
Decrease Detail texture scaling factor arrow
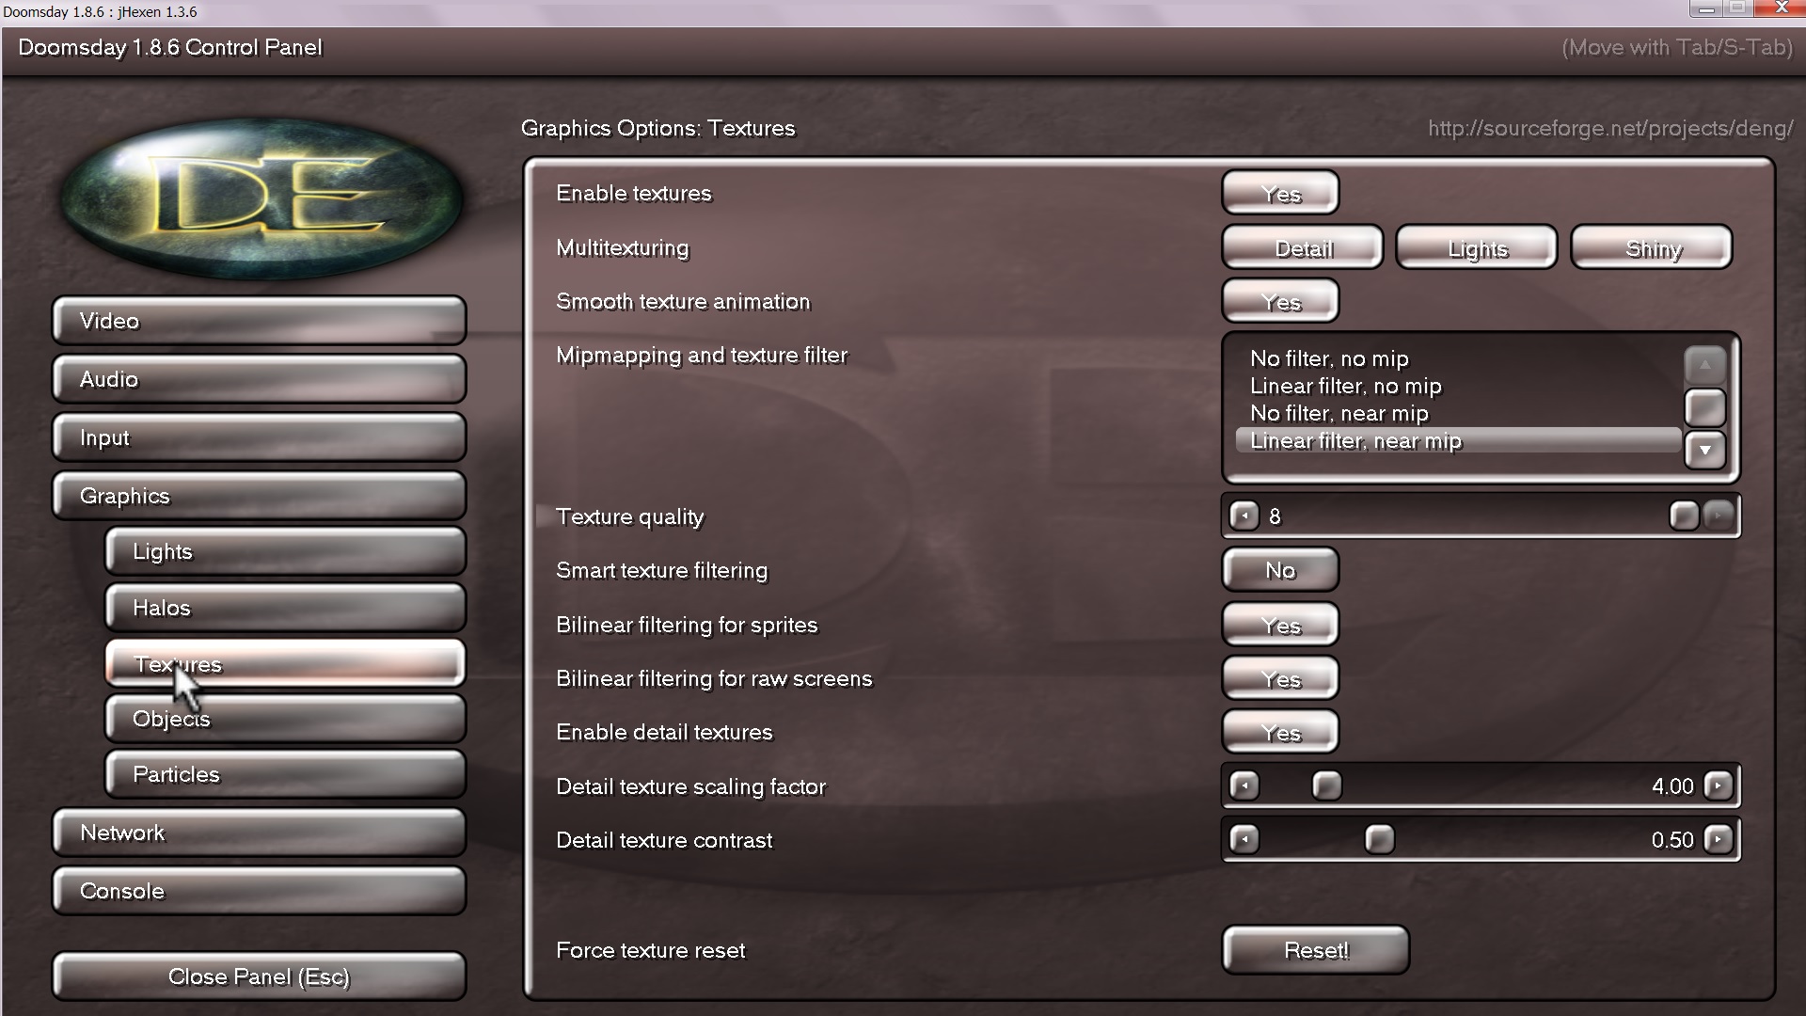(1244, 786)
